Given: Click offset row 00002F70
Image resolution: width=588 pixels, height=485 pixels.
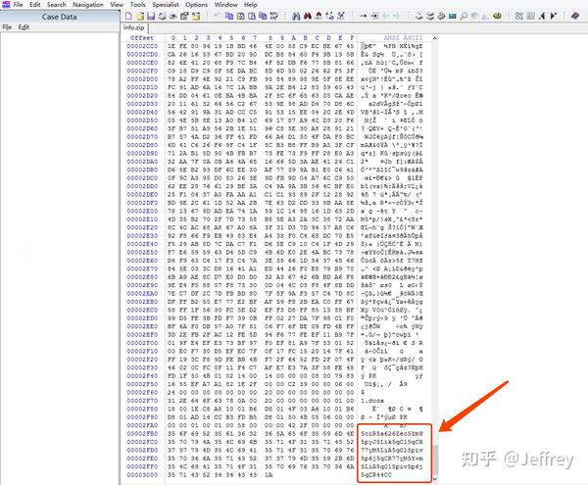Looking at the screenshot, I should (142, 401).
